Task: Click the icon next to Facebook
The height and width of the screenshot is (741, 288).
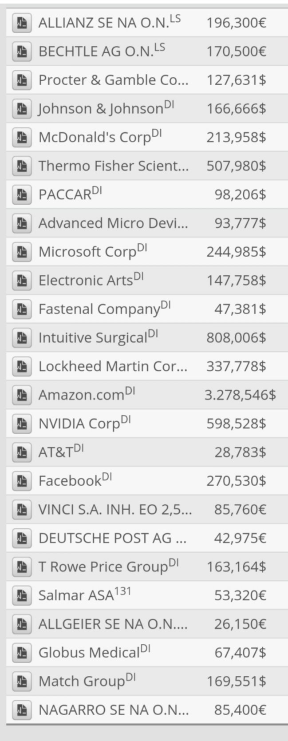Action: pyautogui.click(x=22, y=481)
